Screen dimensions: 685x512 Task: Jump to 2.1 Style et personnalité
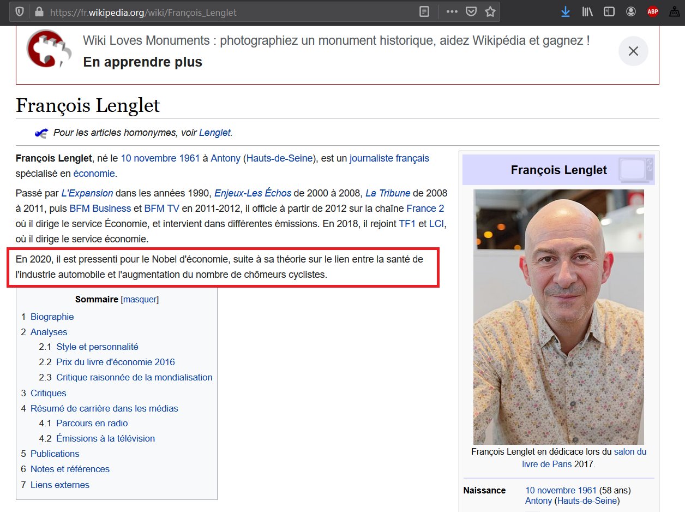[97, 347]
